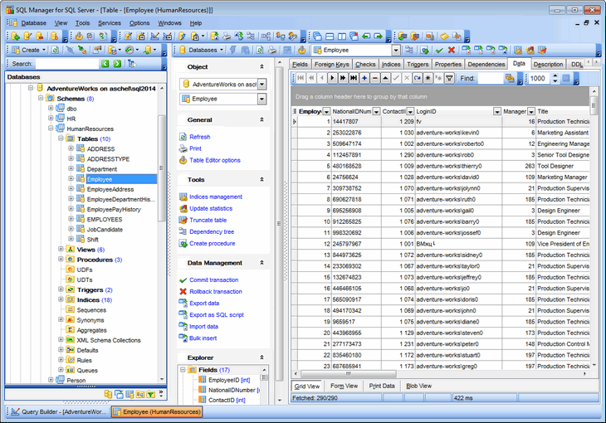The image size is (606, 423).
Task: Click the Export as SQL script link
Action: [x=217, y=314]
